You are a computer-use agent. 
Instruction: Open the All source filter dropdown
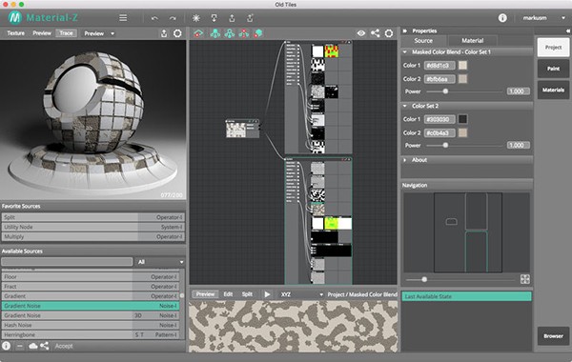160,262
